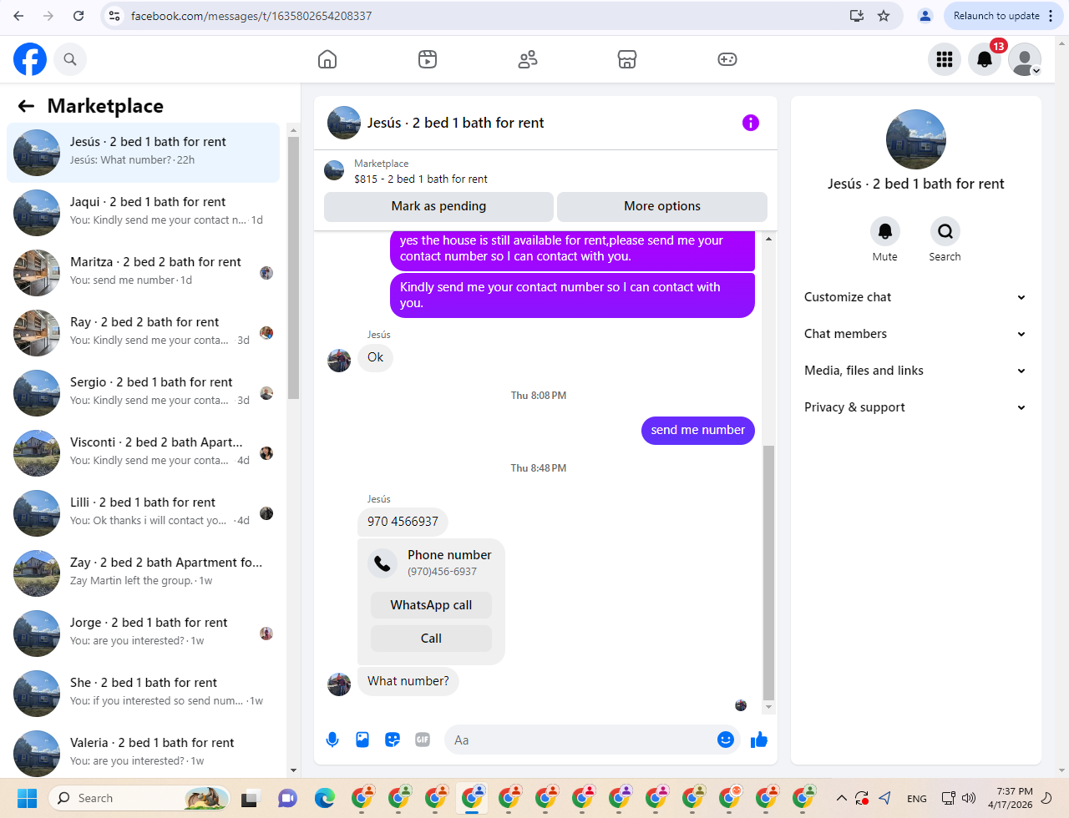Click the chat header Jesús listing title

[x=455, y=123]
